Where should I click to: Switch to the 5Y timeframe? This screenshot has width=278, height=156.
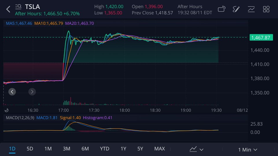[x=140, y=149]
